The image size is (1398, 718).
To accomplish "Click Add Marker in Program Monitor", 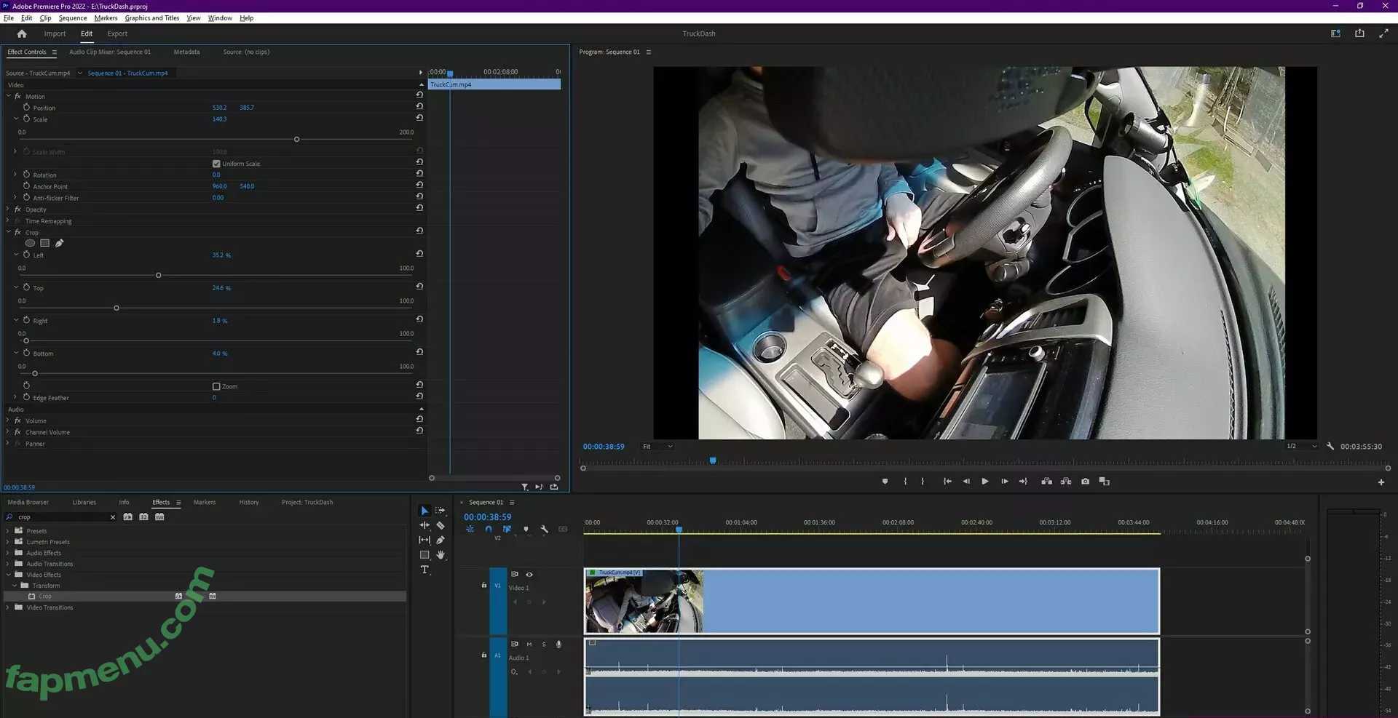I will pos(885,482).
